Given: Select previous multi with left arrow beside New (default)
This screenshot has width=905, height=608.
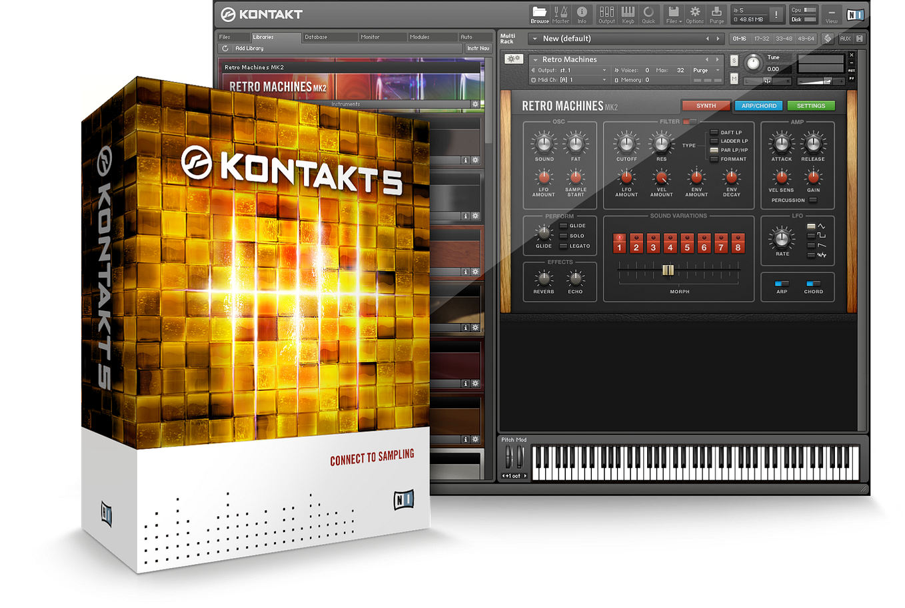Looking at the screenshot, I should coord(708,39).
